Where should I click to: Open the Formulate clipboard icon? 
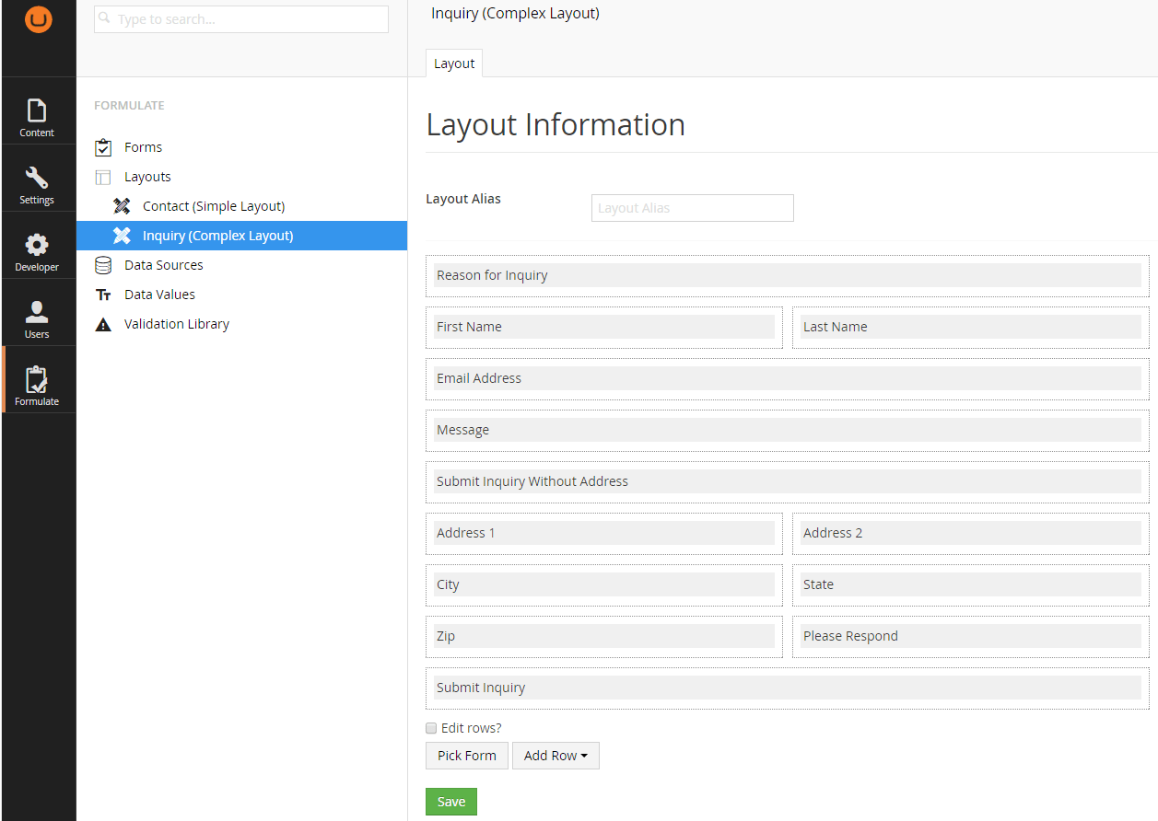[37, 379]
